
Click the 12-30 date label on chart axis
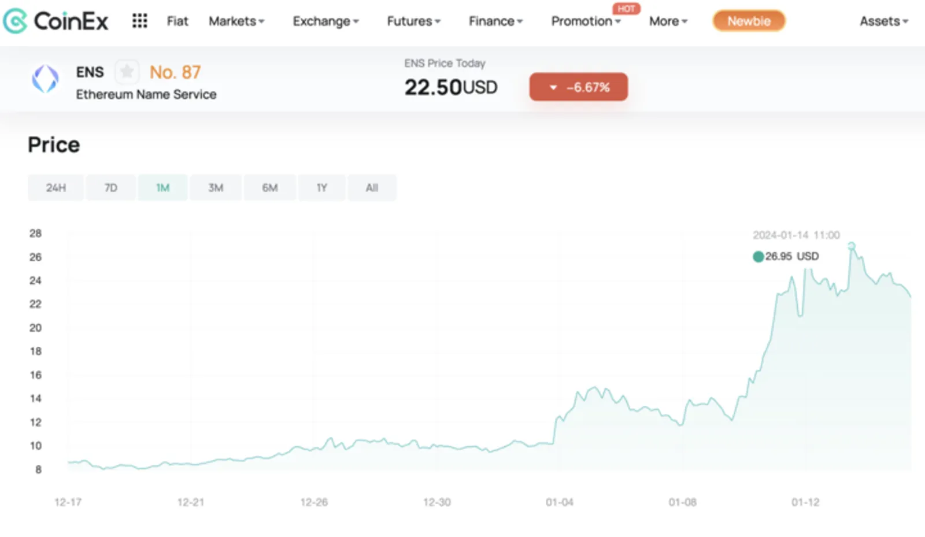click(437, 502)
